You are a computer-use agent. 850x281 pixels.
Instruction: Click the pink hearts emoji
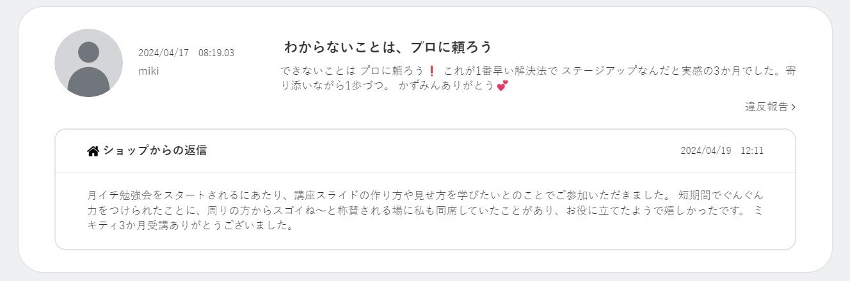tap(502, 86)
